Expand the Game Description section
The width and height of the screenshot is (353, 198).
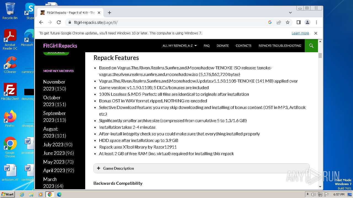click(201, 168)
